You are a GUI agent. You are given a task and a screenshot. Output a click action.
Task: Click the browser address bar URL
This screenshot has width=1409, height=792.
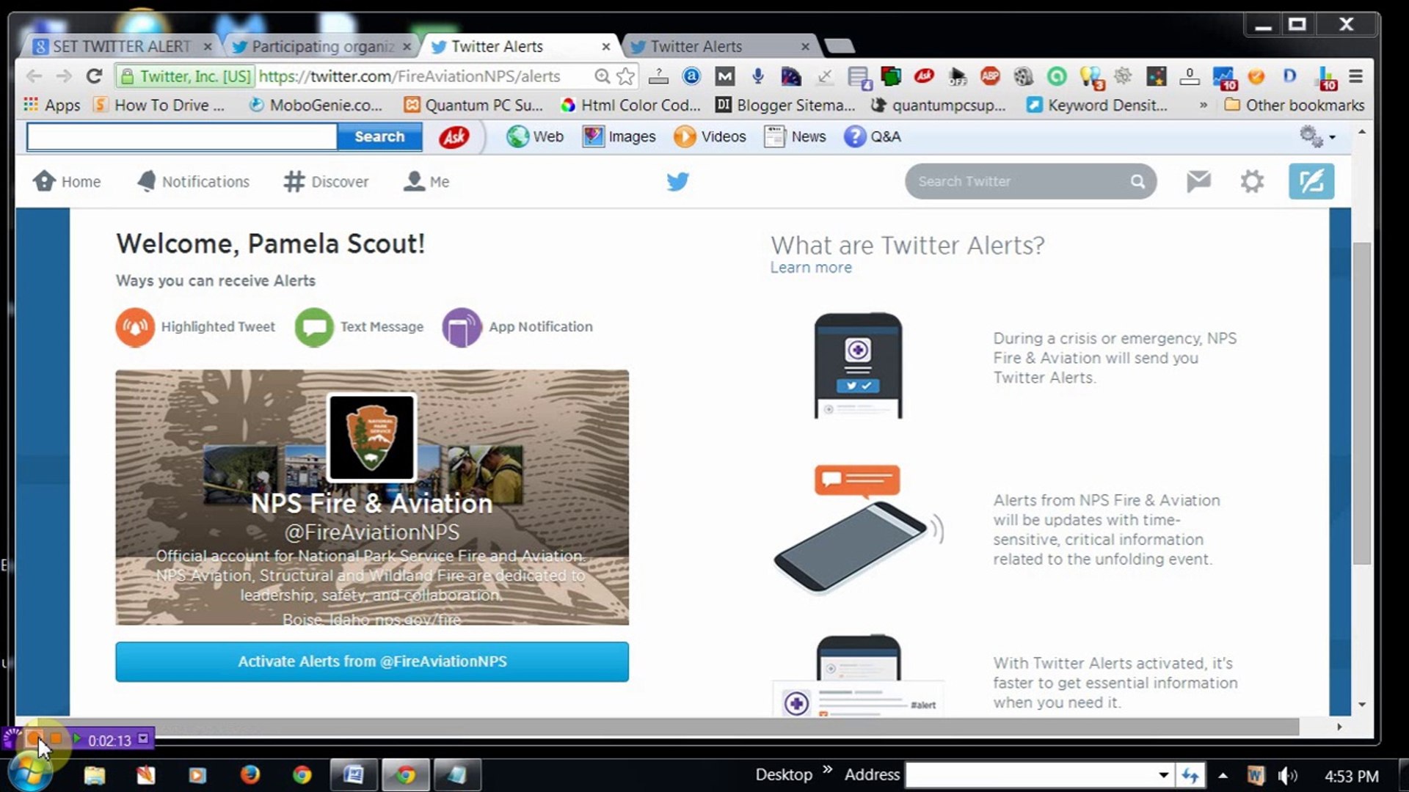(409, 76)
